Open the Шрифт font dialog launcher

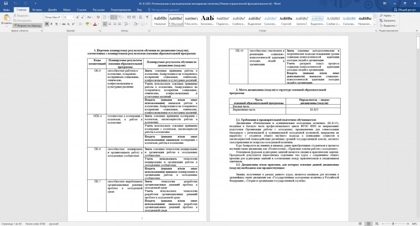tap(100, 31)
